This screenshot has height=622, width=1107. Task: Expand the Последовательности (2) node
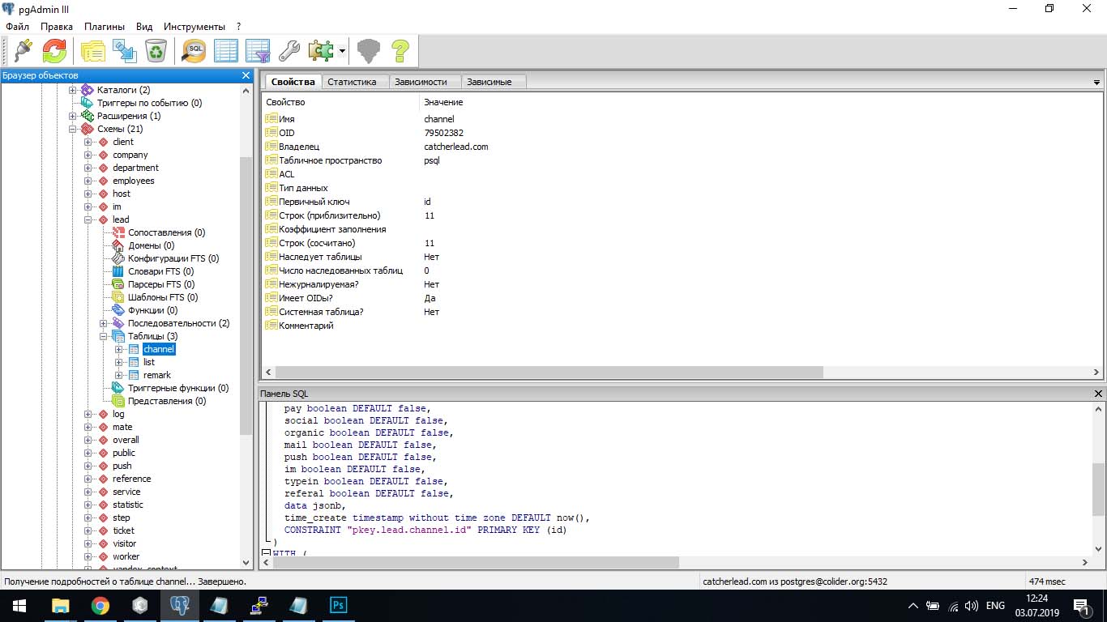click(x=104, y=323)
